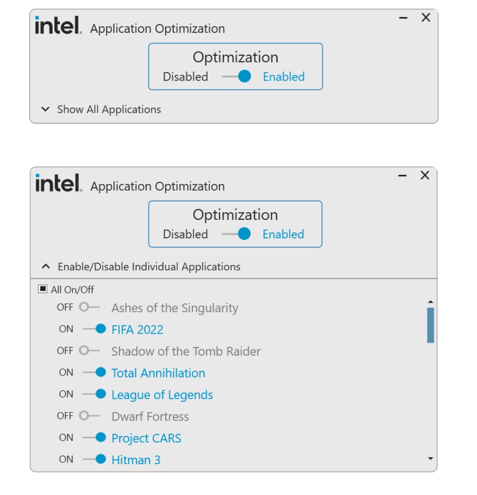Viewport: 477px width, 495px height.
Task: Disable Total Annihilation toggle
Action: click(94, 372)
